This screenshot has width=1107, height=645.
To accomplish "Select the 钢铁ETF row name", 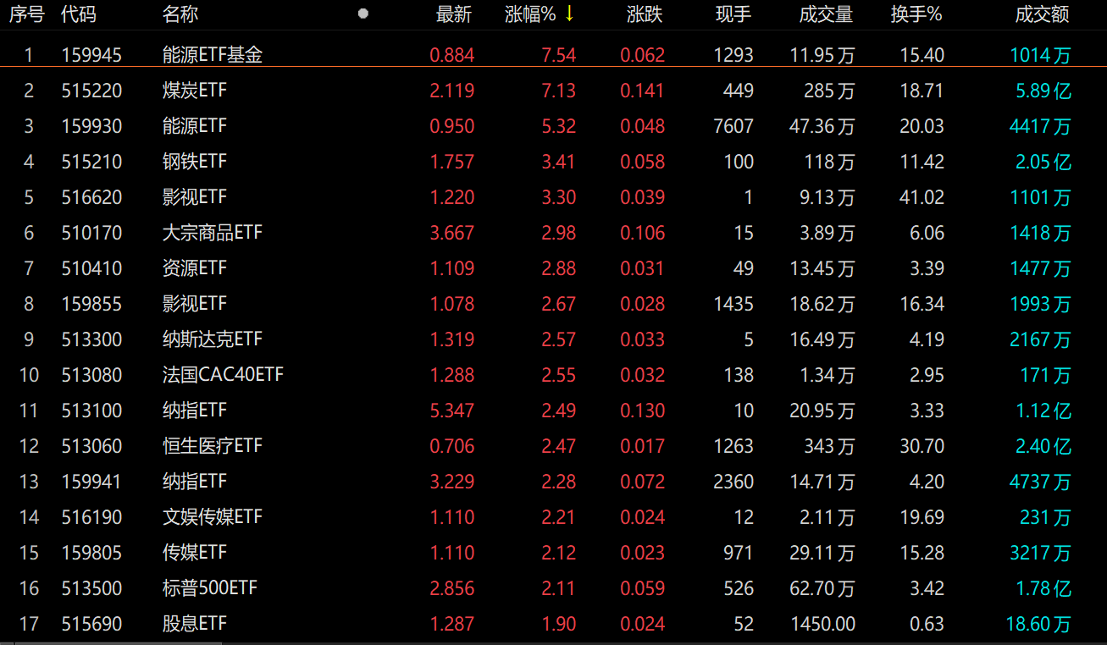I will coord(195,162).
